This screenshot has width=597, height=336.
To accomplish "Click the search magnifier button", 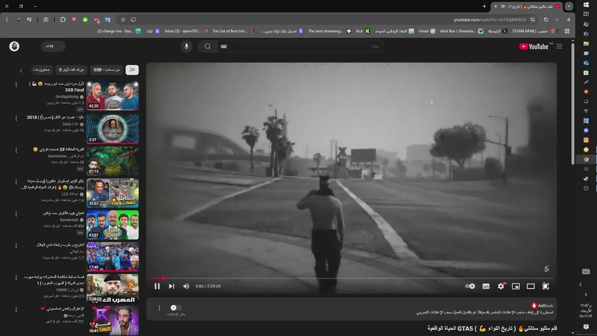I will click(x=208, y=46).
